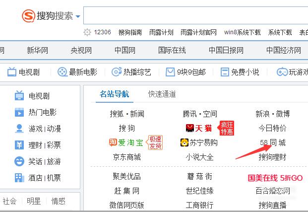This screenshot has height=212, width=308.
Task: Click the TV icon beside top 电视剧
Action: pyautogui.click(x=12, y=72)
